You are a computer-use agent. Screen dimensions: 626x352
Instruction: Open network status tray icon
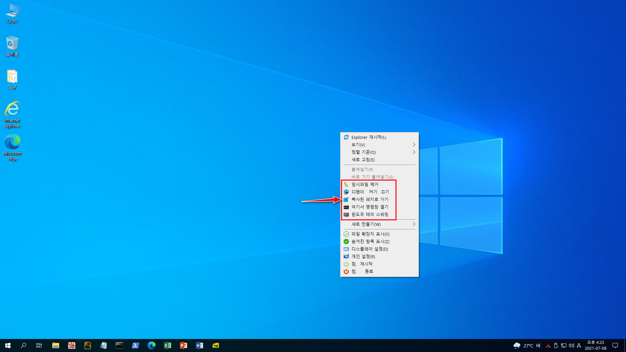(x=564, y=346)
